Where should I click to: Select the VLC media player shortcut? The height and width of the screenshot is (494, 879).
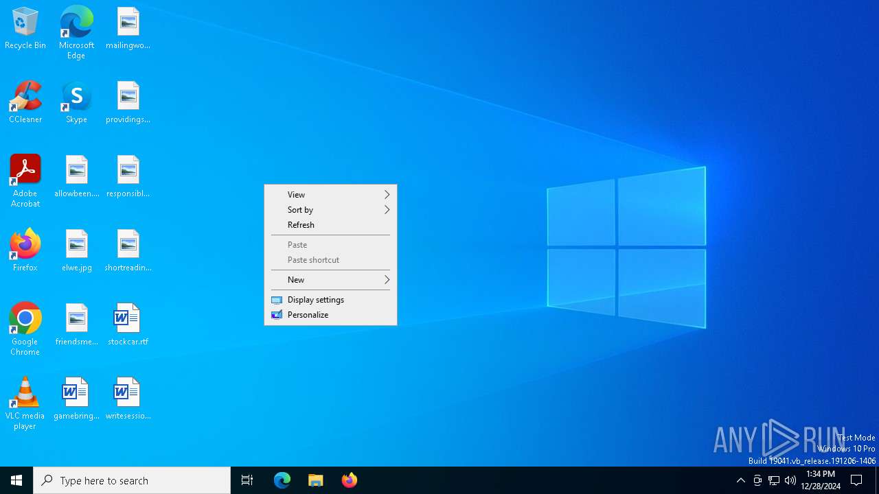(25, 403)
